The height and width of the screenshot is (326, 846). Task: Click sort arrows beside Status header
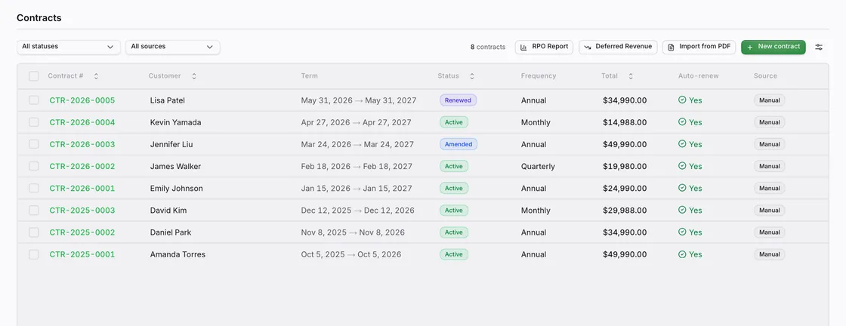[471, 76]
